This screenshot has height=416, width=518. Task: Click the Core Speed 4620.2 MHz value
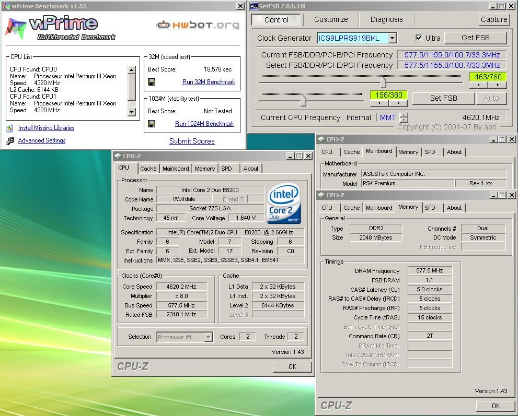pos(181,287)
